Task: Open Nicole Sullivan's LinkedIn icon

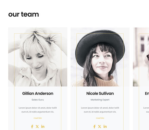Action: [105, 126]
